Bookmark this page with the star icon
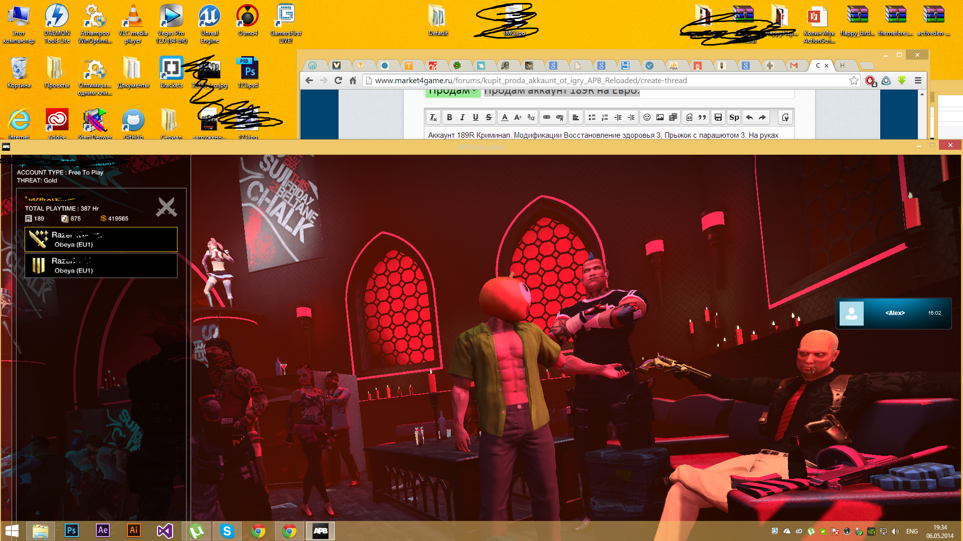Screen dimensions: 963x541 854,80
